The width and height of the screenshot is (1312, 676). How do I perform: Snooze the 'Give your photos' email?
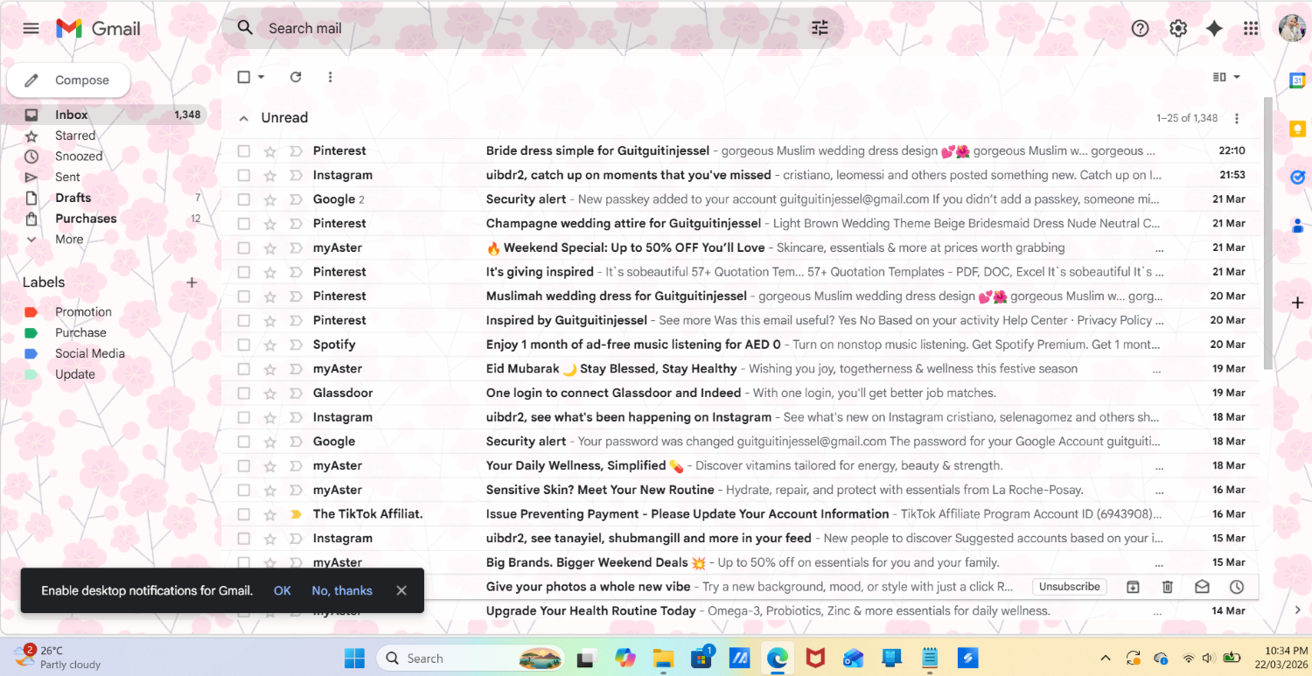coord(1237,587)
